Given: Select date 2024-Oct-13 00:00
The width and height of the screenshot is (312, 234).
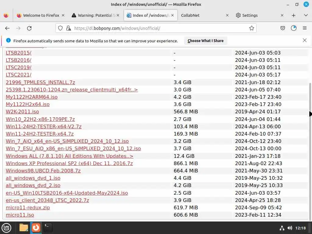Looking at the screenshot, I should coord(258,149).
